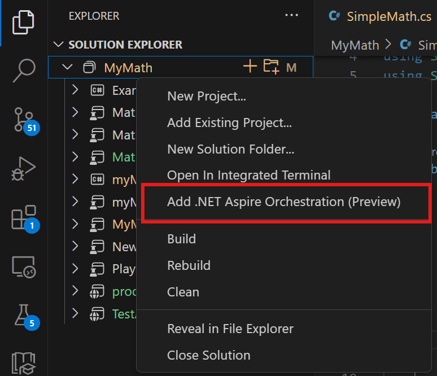The height and width of the screenshot is (376, 437).
Task: Expand the Exam project node
Action: click(x=75, y=90)
